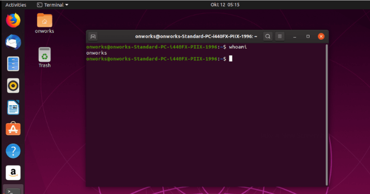Open the terminal hamburger menu
The height and width of the screenshot is (194, 370).
coord(280,36)
